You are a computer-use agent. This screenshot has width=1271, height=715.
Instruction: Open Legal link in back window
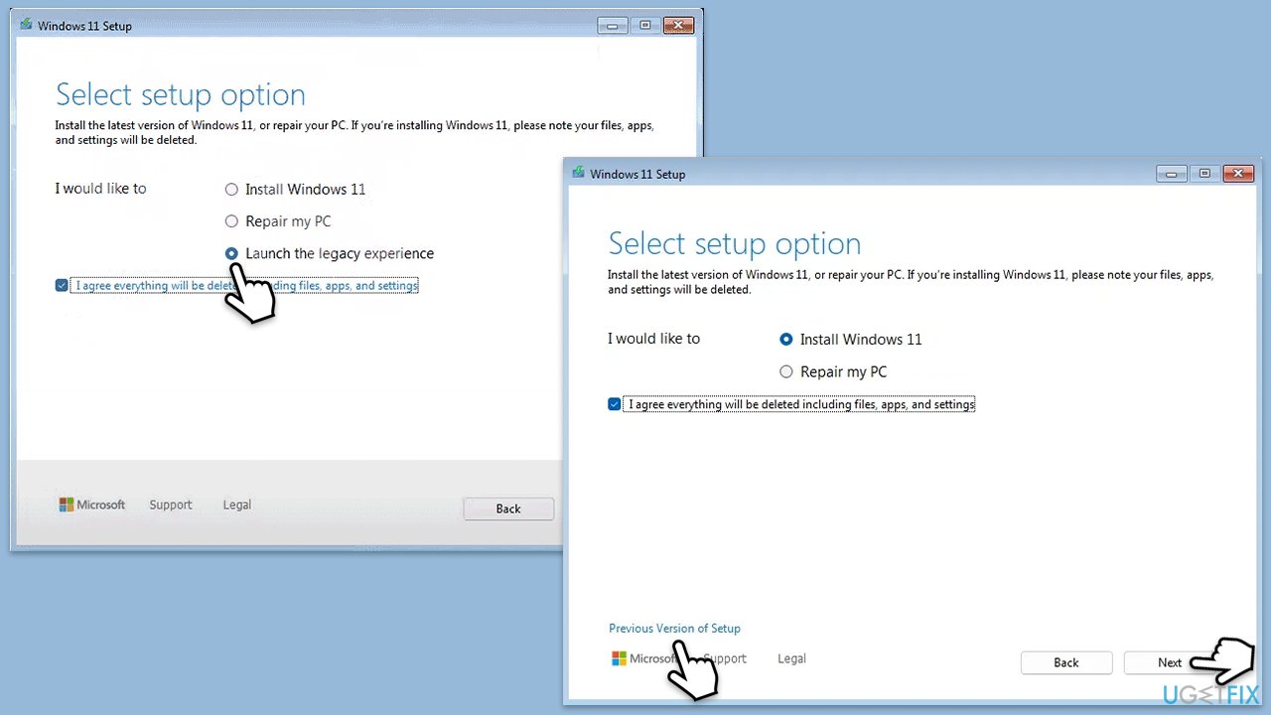pyautogui.click(x=237, y=504)
